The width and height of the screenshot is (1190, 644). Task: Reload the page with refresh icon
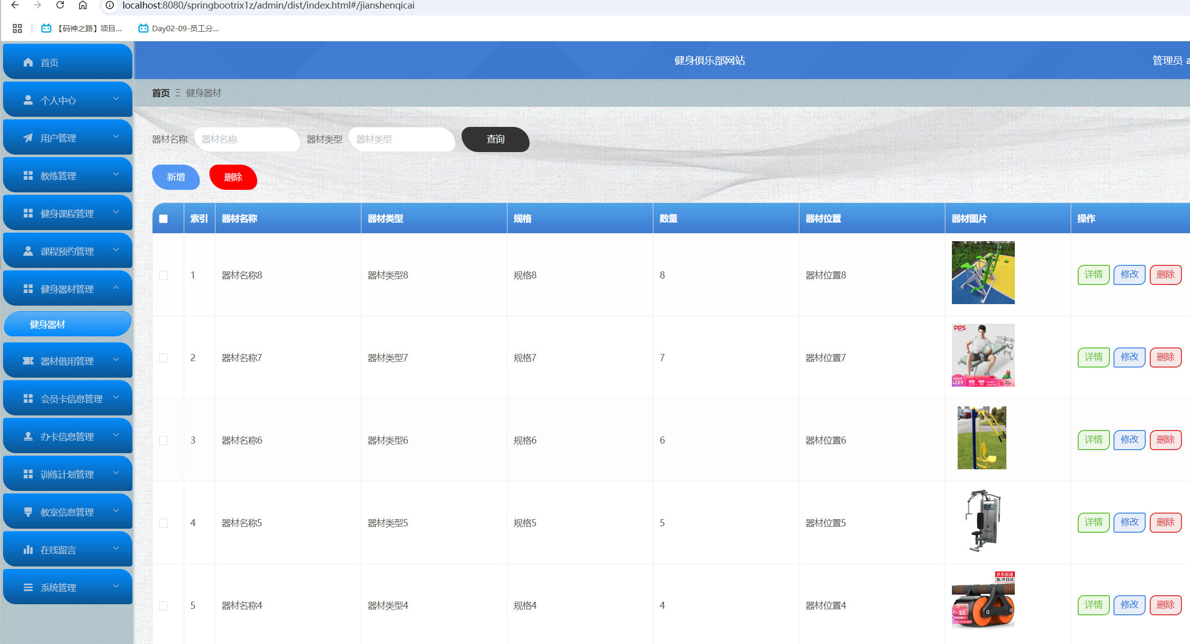click(60, 5)
